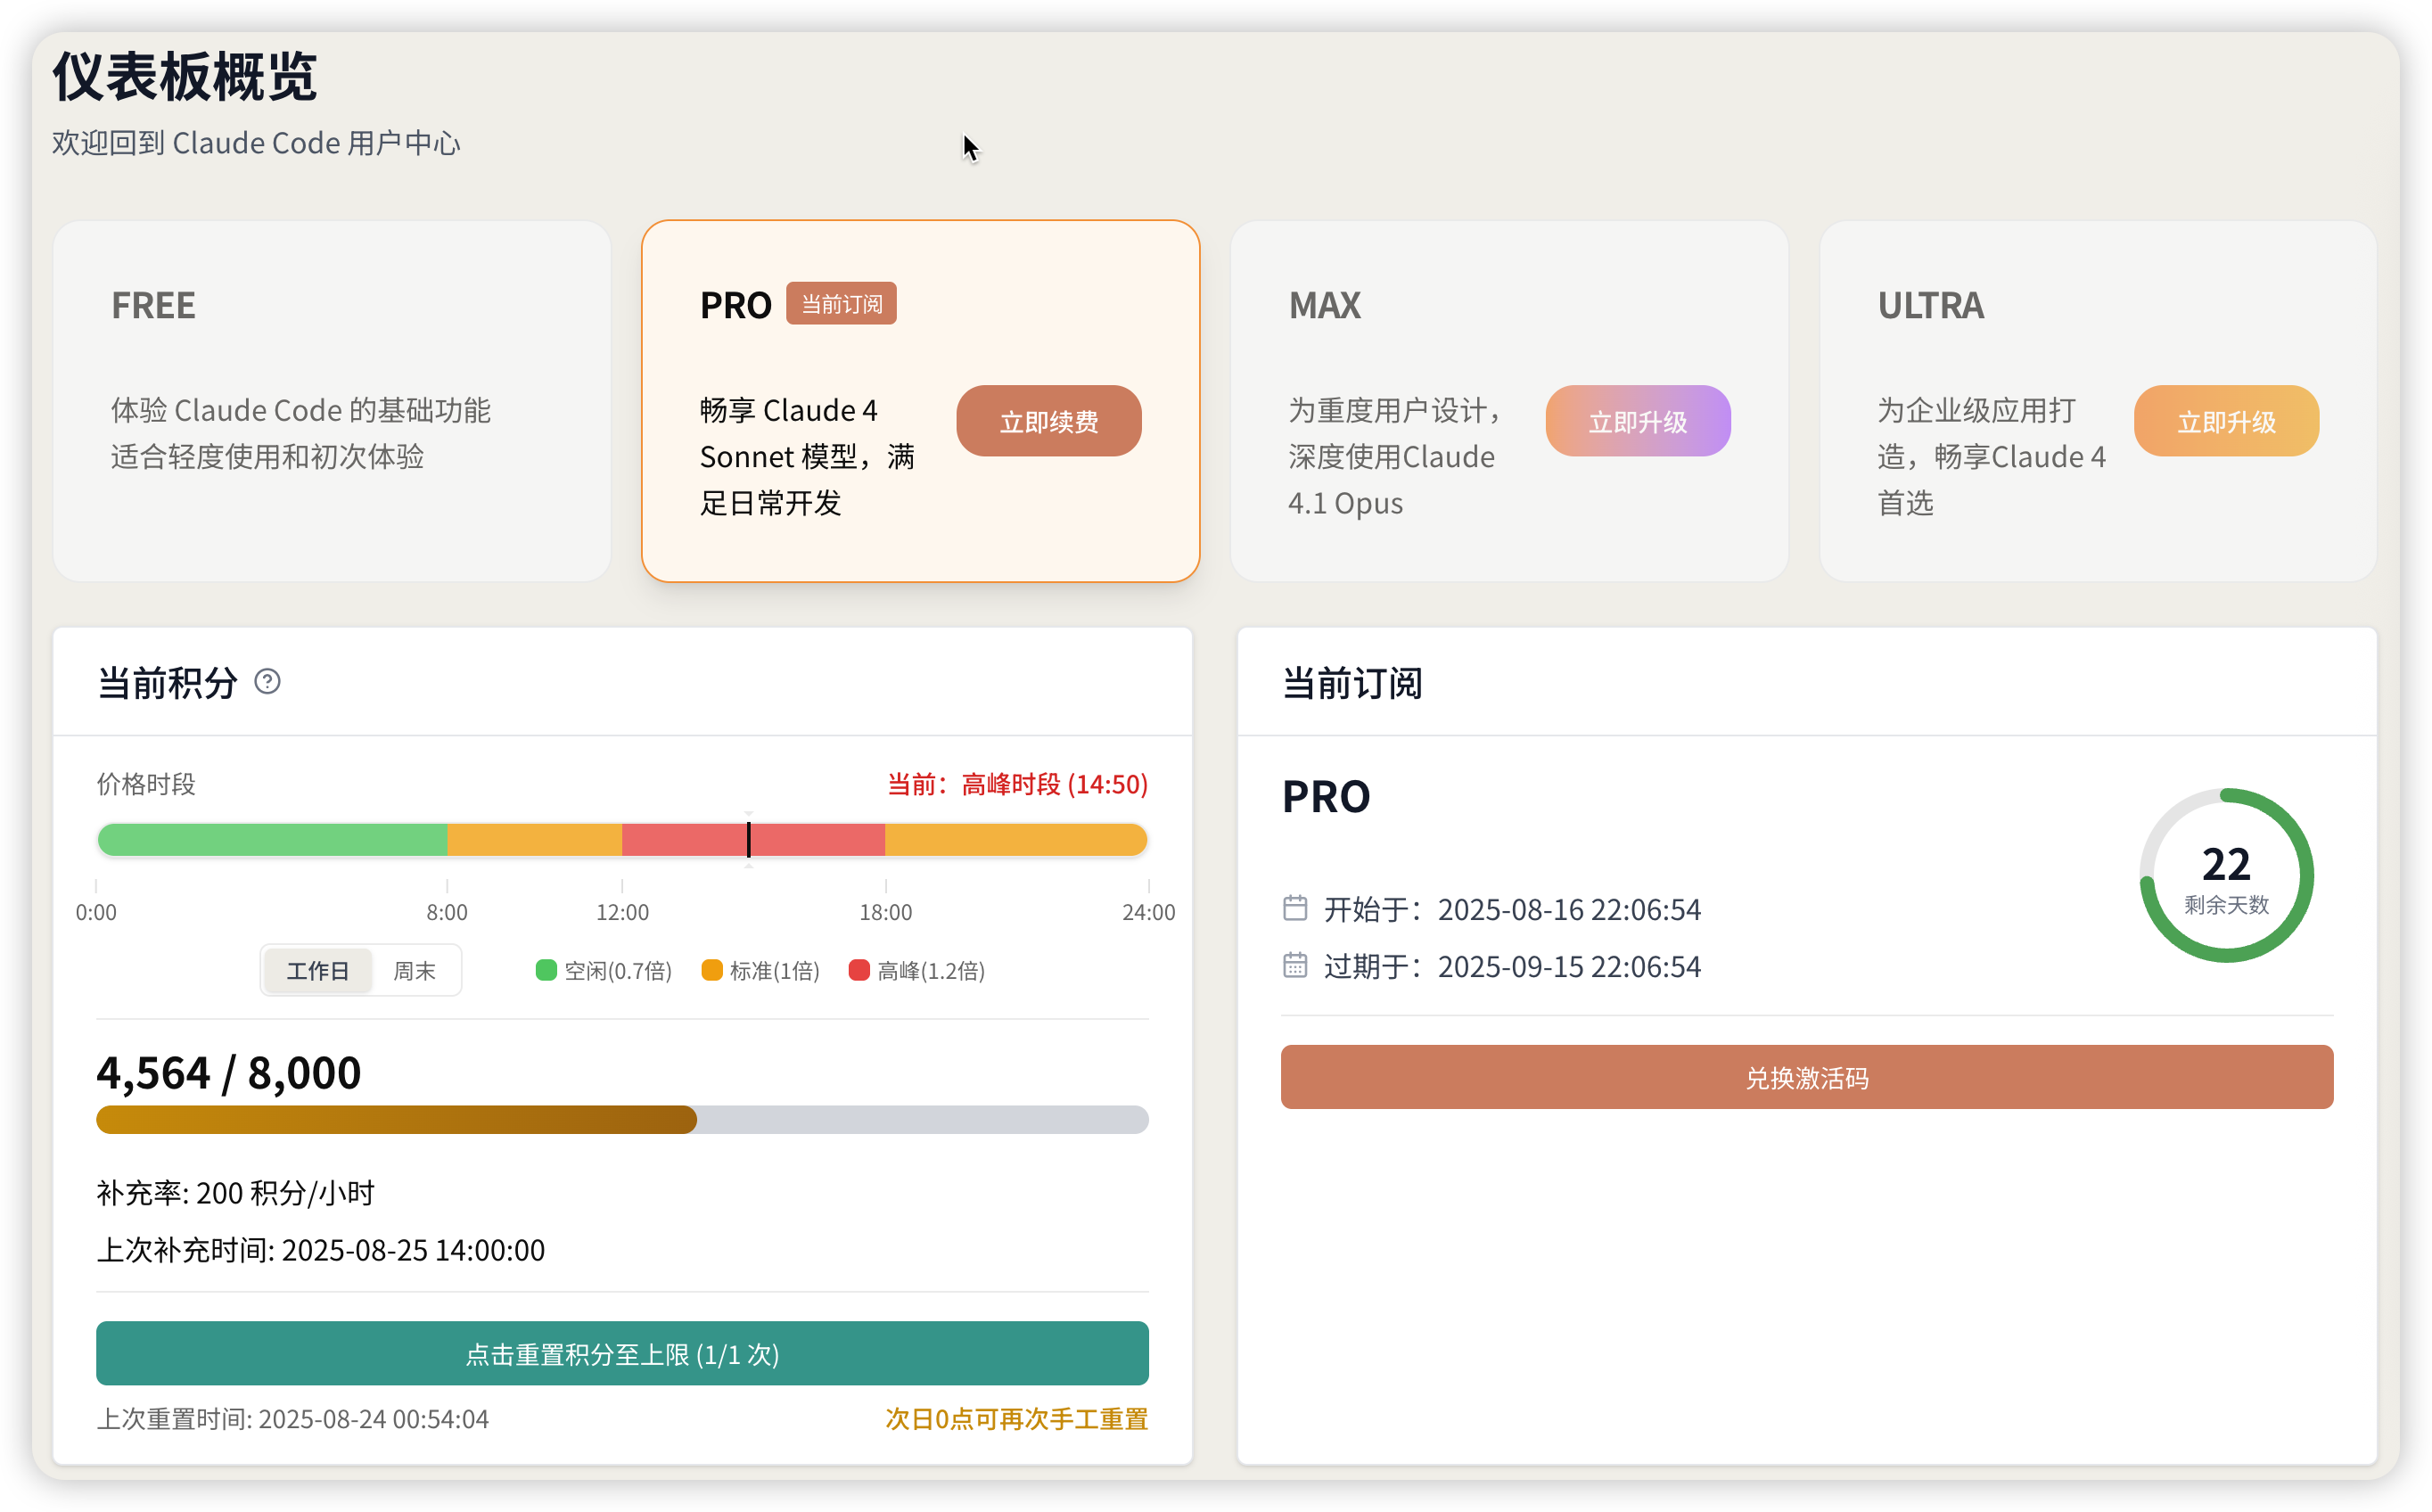This screenshot has width=2432, height=1512.
Task: Select the PRO plan card title
Action: 736,305
